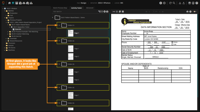Expand 06.03 Creative Patterning folder

point(8,34)
